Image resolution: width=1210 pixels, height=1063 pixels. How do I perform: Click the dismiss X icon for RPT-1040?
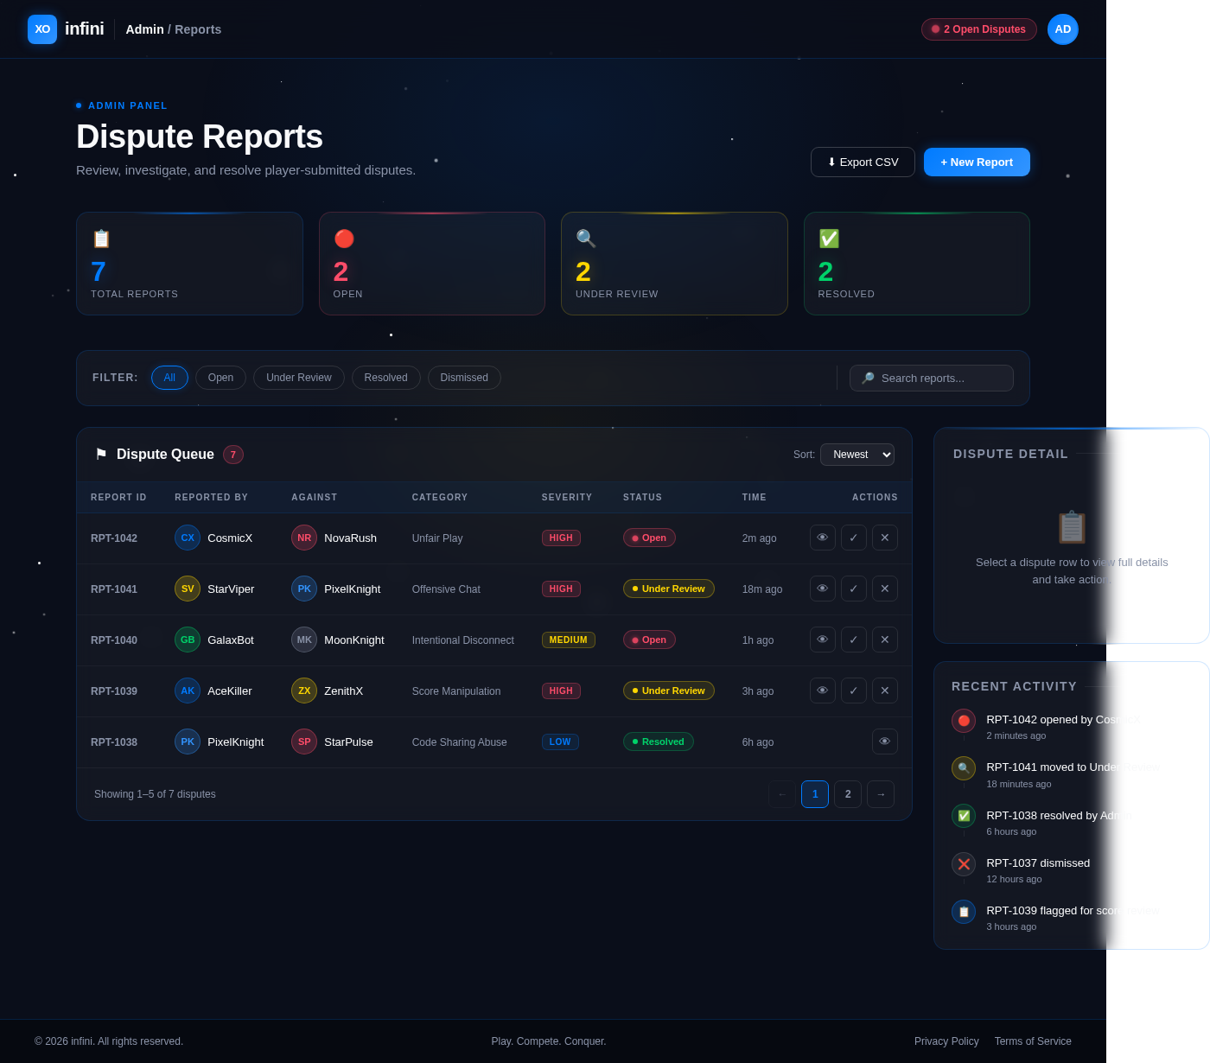884,640
